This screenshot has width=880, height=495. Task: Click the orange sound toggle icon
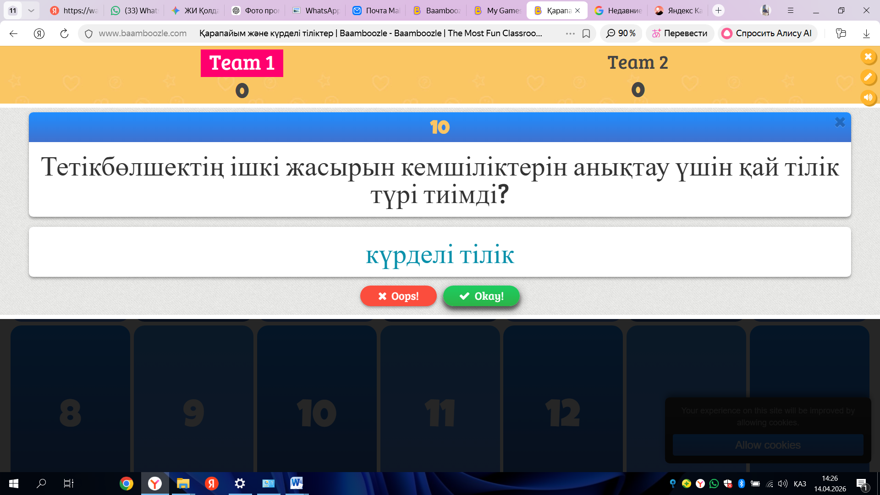868,98
